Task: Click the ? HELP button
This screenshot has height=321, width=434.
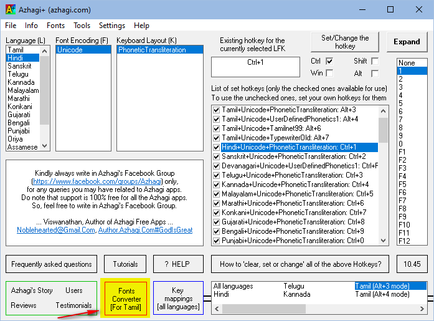Action: [178, 264]
